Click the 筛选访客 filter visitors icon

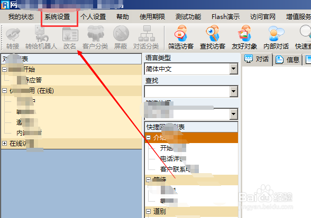pyautogui.click(x=181, y=33)
